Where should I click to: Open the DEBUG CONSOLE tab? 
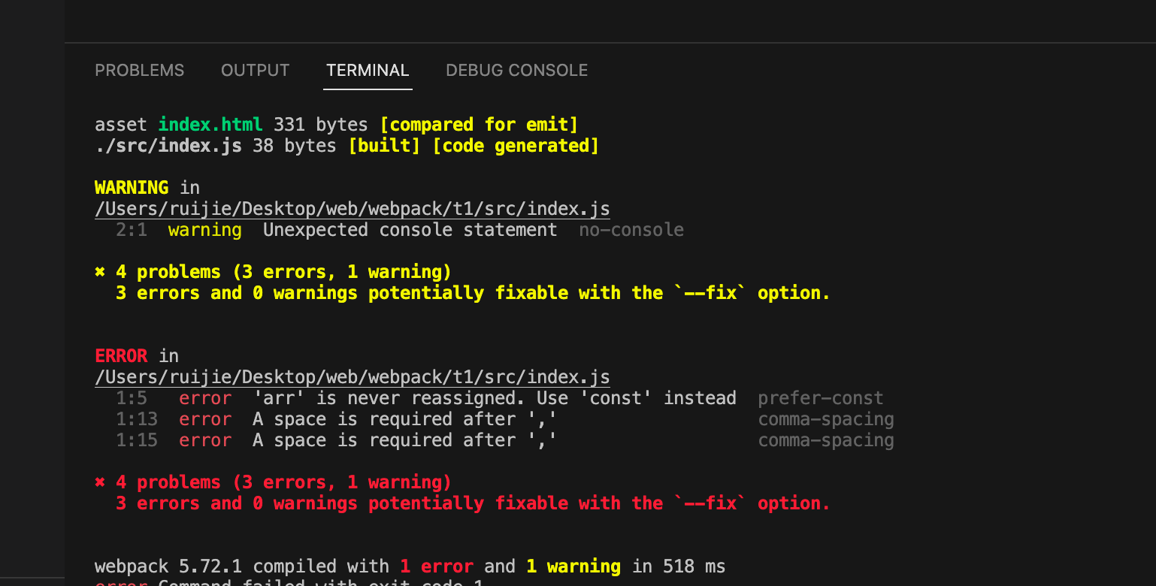(x=517, y=70)
